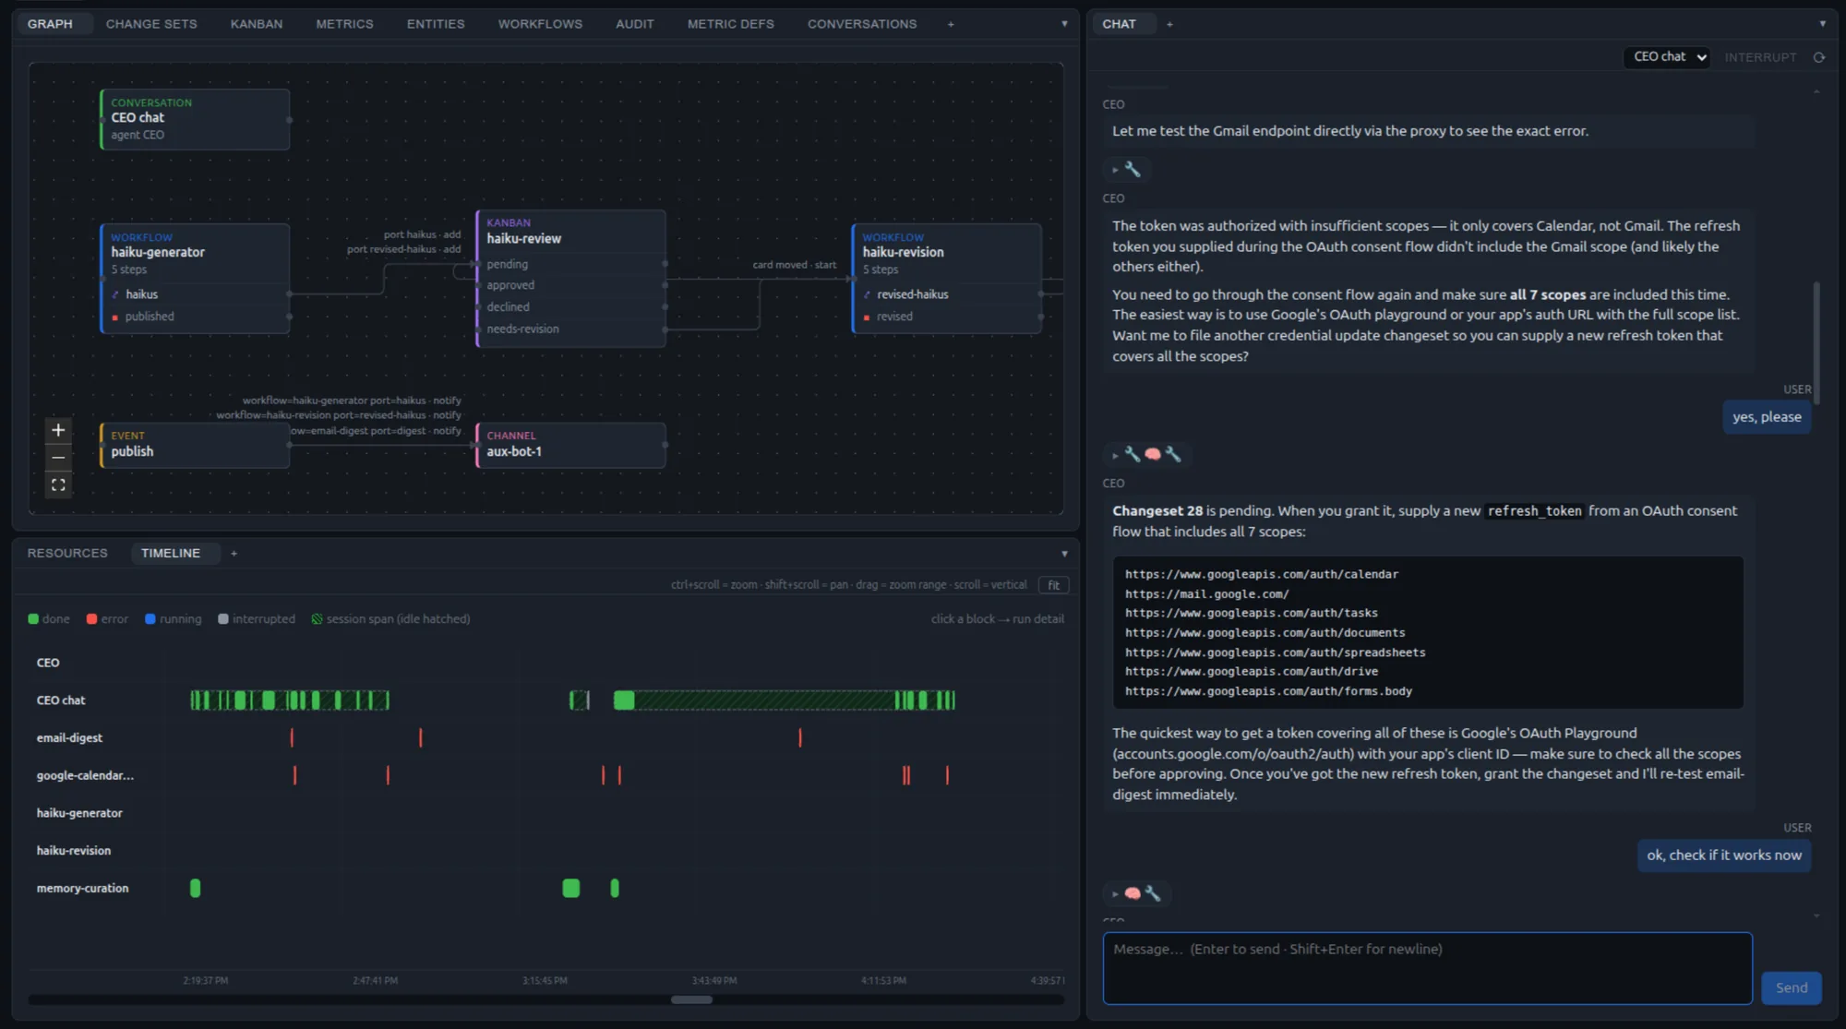Click the brain icon below 'ok, check if it works now'
This screenshot has height=1029, width=1846.
1133,893
